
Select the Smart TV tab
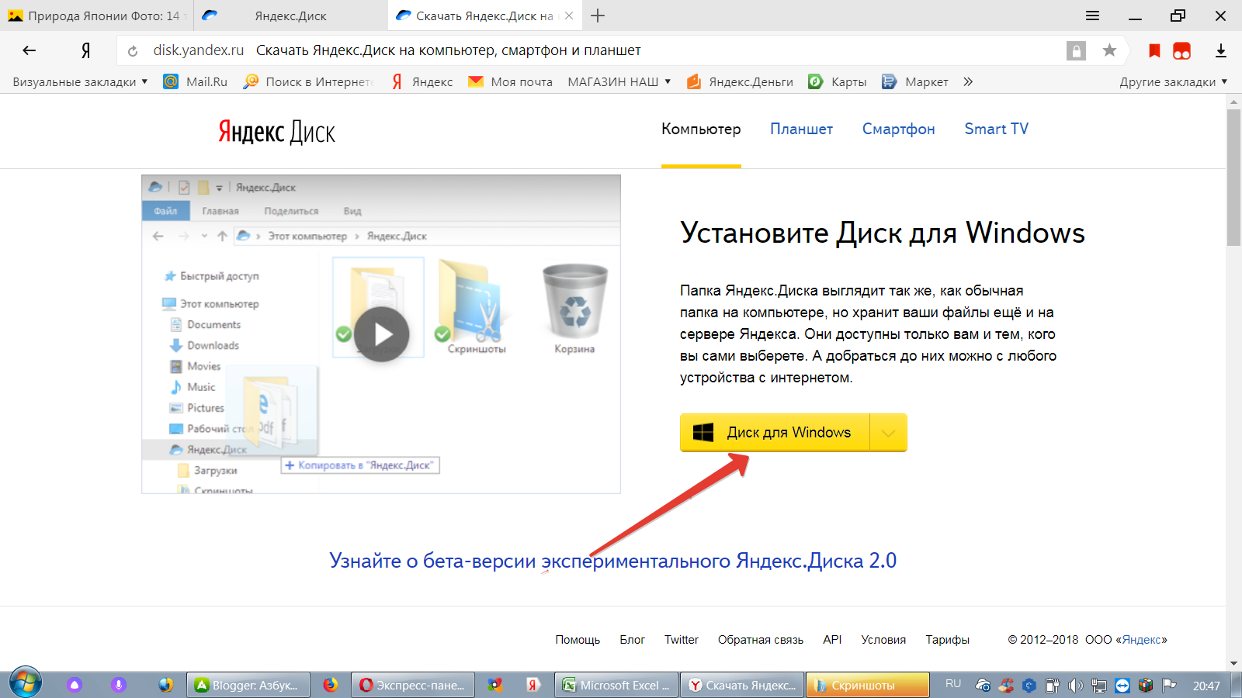[996, 129]
